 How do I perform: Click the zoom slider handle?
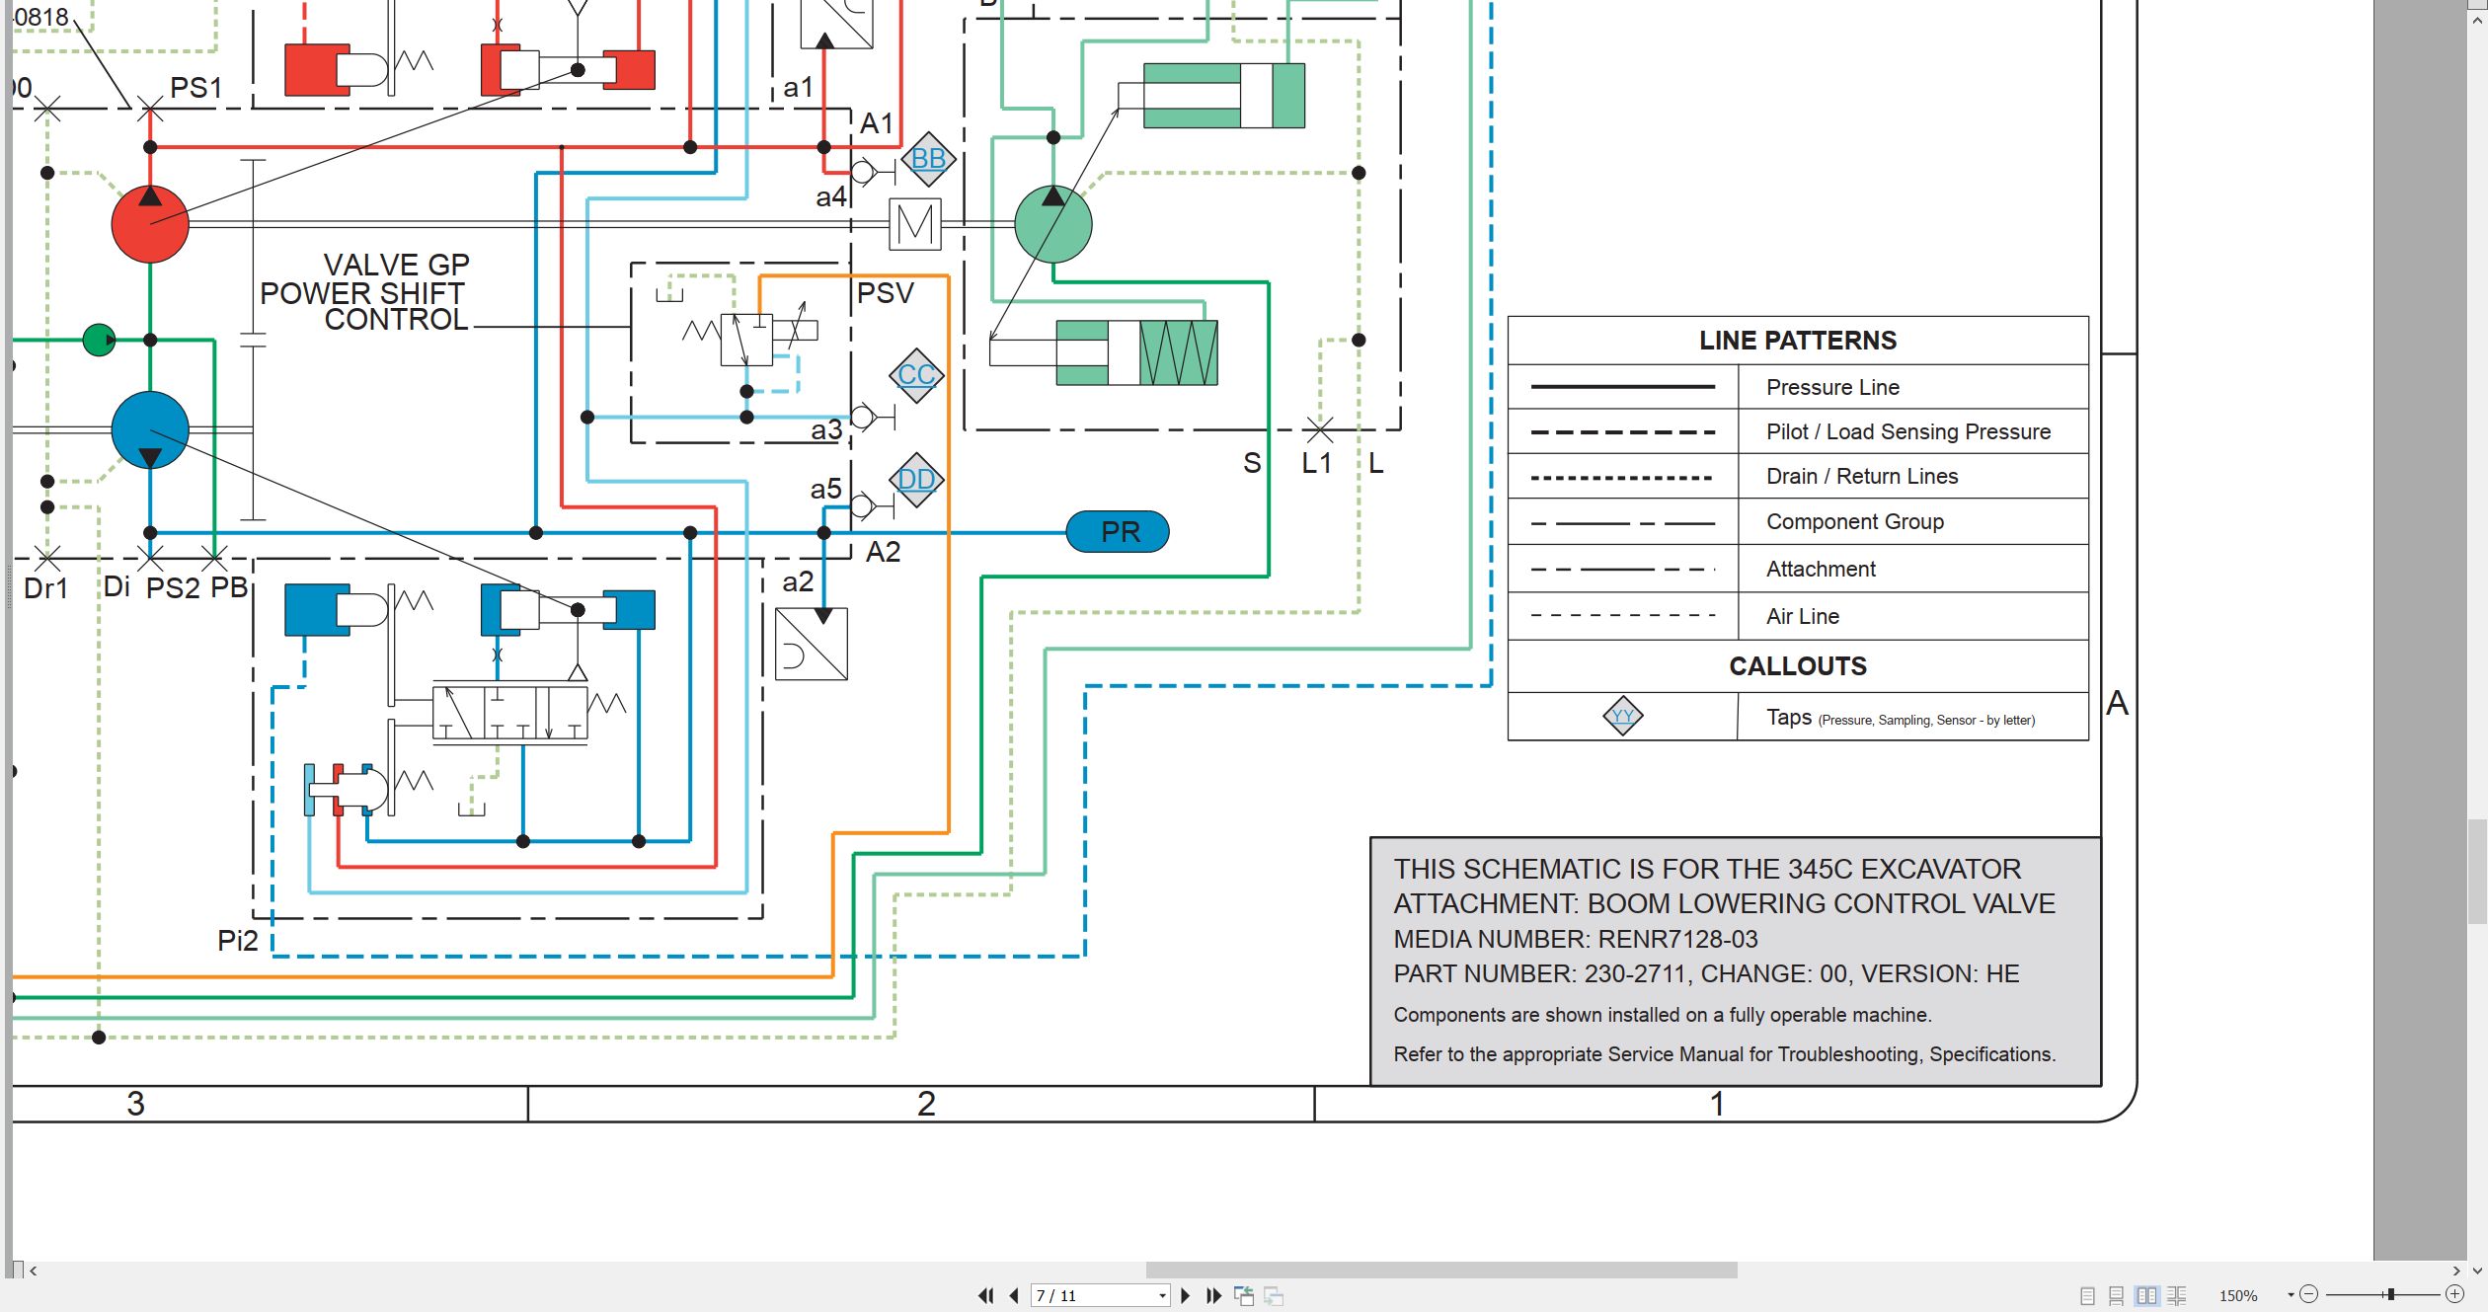point(2390,1294)
